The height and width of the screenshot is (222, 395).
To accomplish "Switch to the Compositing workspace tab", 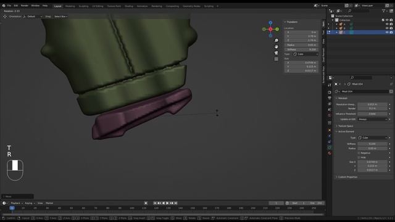I will [x=172, y=6].
